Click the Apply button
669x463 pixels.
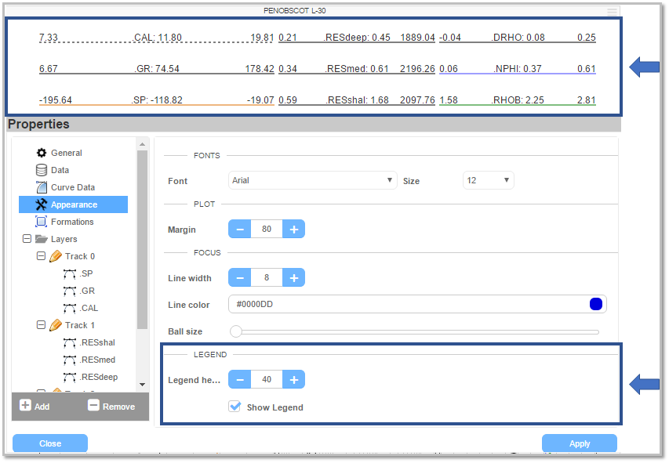[x=580, y=443]
